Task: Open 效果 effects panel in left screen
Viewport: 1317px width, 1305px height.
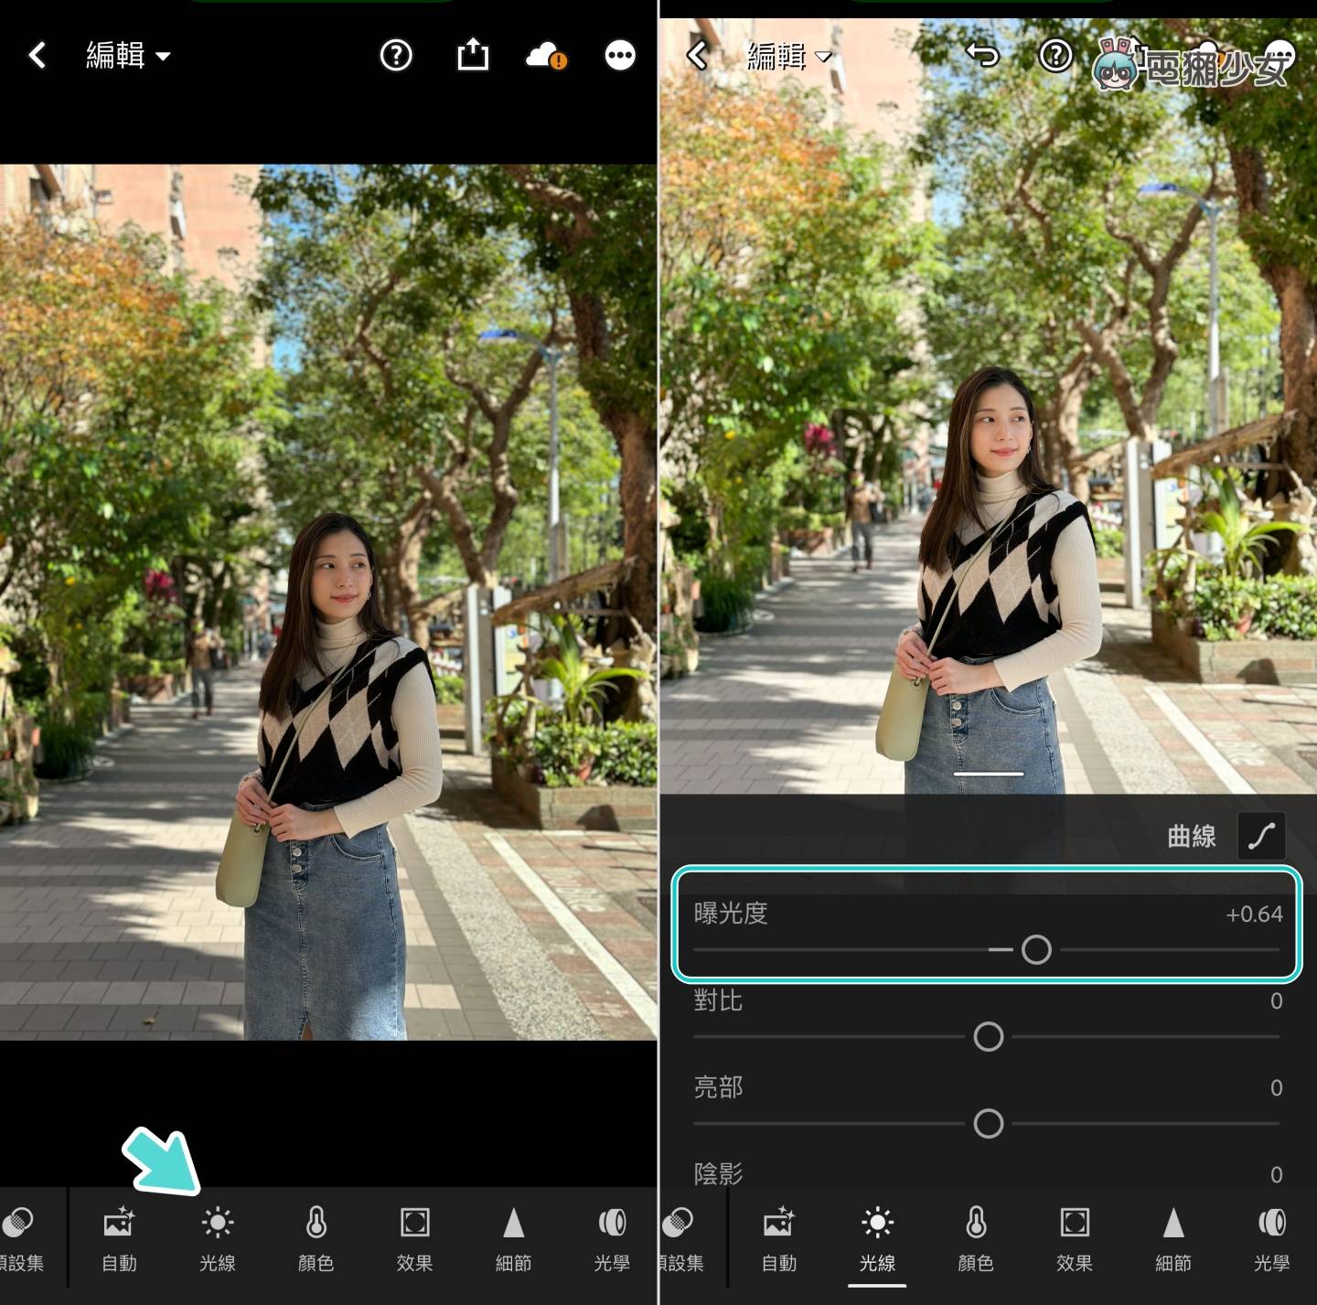Action: (x=414, y=1239)
